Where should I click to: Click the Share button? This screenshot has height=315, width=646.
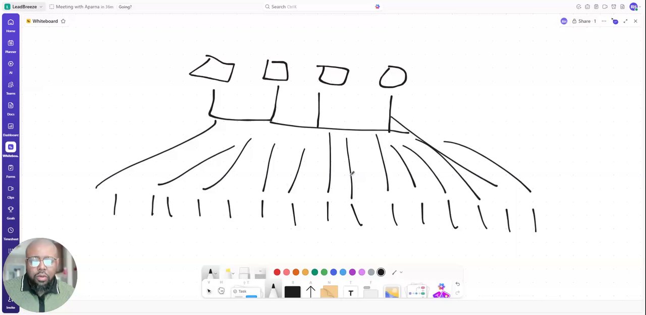(584, 21)
